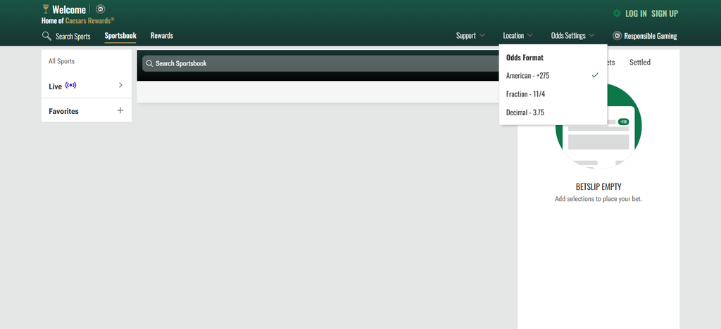The image size is (721, 329).
Task: Select Fraction - 11/4 odds format
Action: [553, 94]
